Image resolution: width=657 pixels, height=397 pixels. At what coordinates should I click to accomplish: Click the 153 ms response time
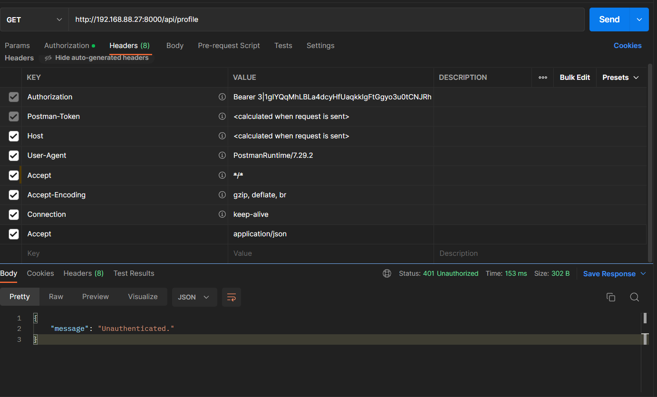(x=516, y=273)
